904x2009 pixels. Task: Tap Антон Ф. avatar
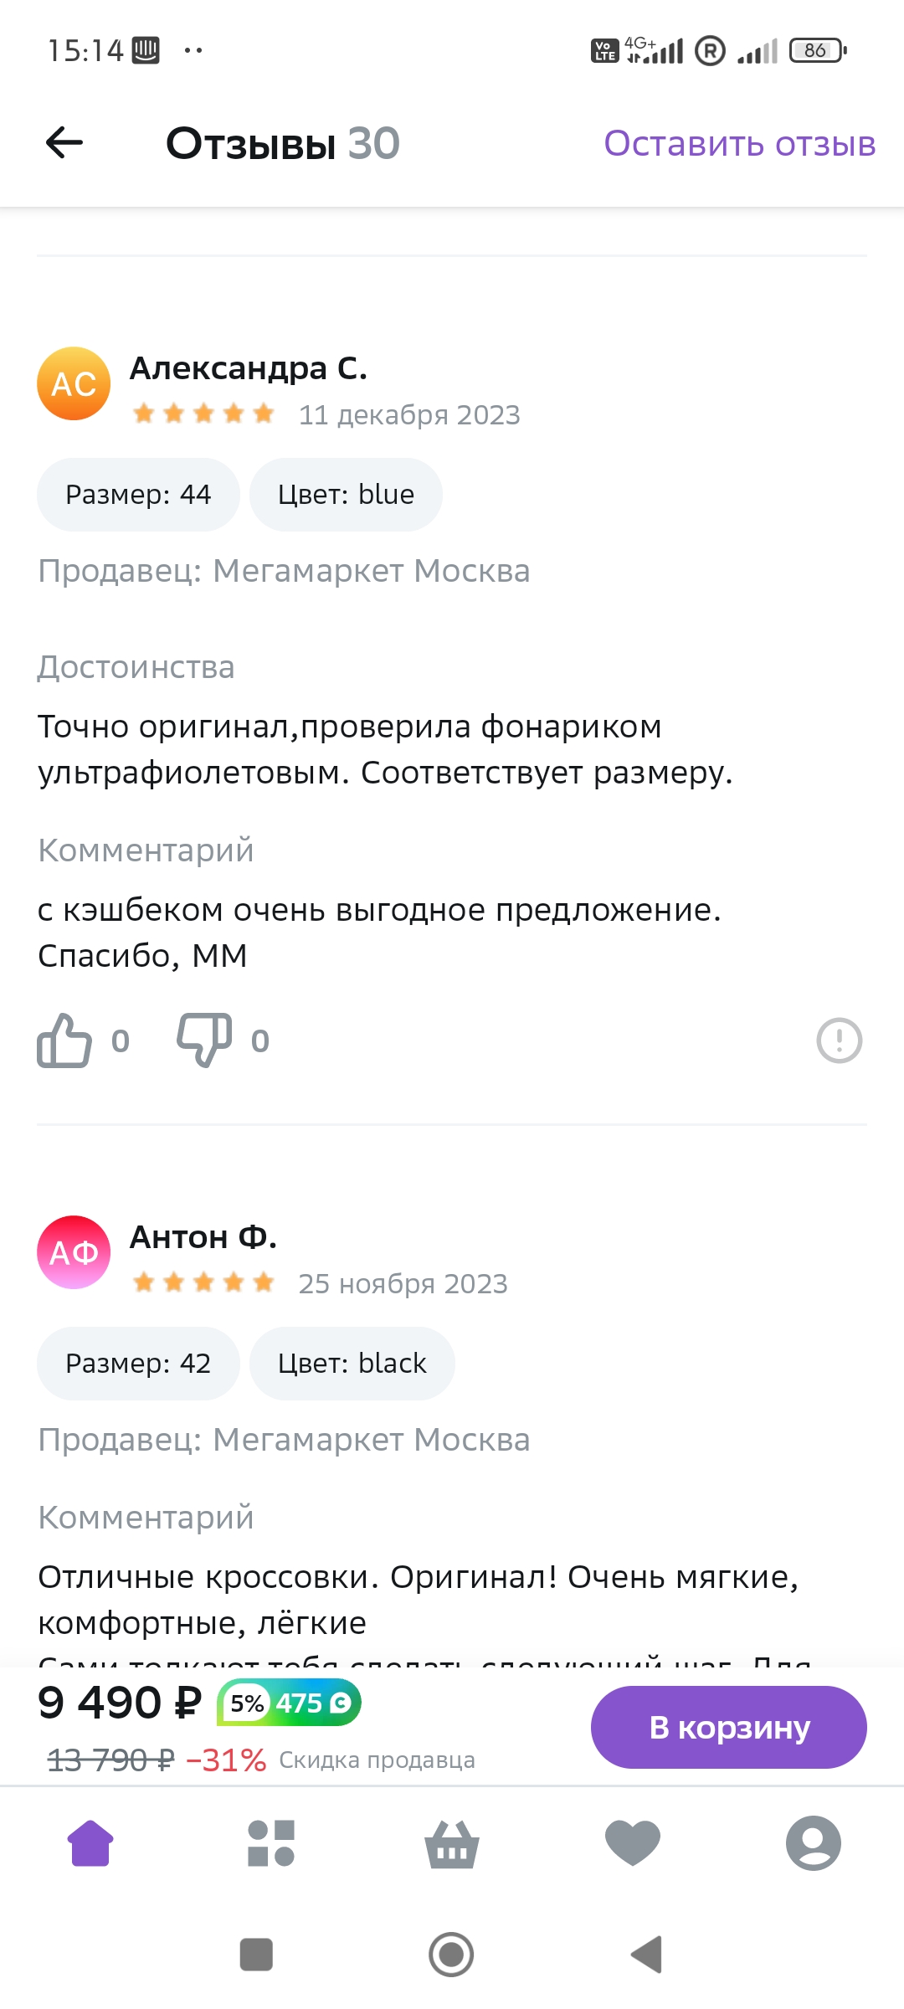(x=74, y=1252)
